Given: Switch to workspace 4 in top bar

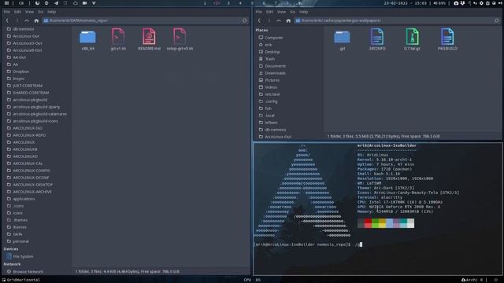Looking at the screenshot, I should click(240, 3).
